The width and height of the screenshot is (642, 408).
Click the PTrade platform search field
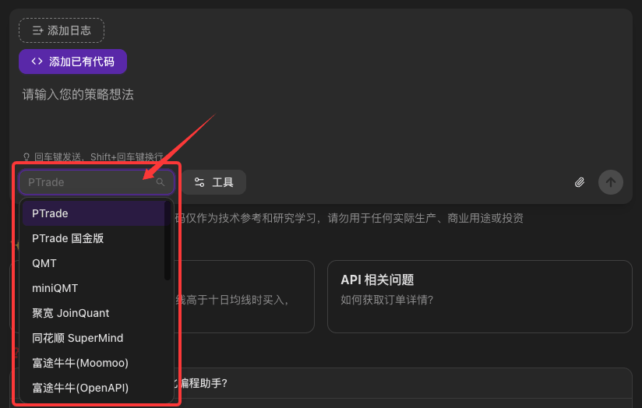97,182
